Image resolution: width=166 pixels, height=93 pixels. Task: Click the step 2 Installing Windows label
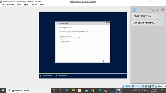point(63,75)
